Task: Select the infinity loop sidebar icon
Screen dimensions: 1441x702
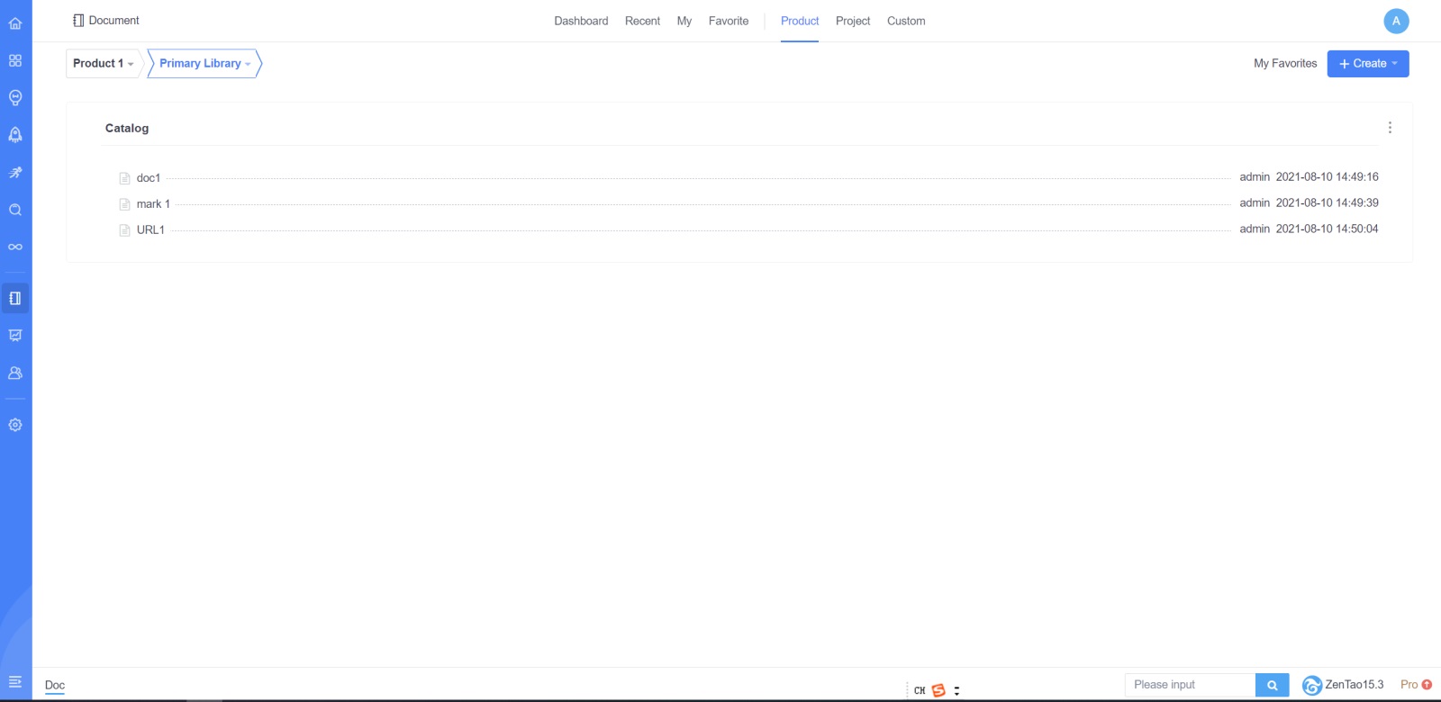Action: point(15,247)
